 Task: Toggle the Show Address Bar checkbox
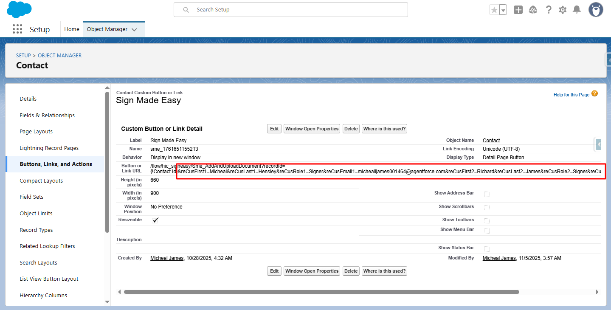tap(487, 194)
